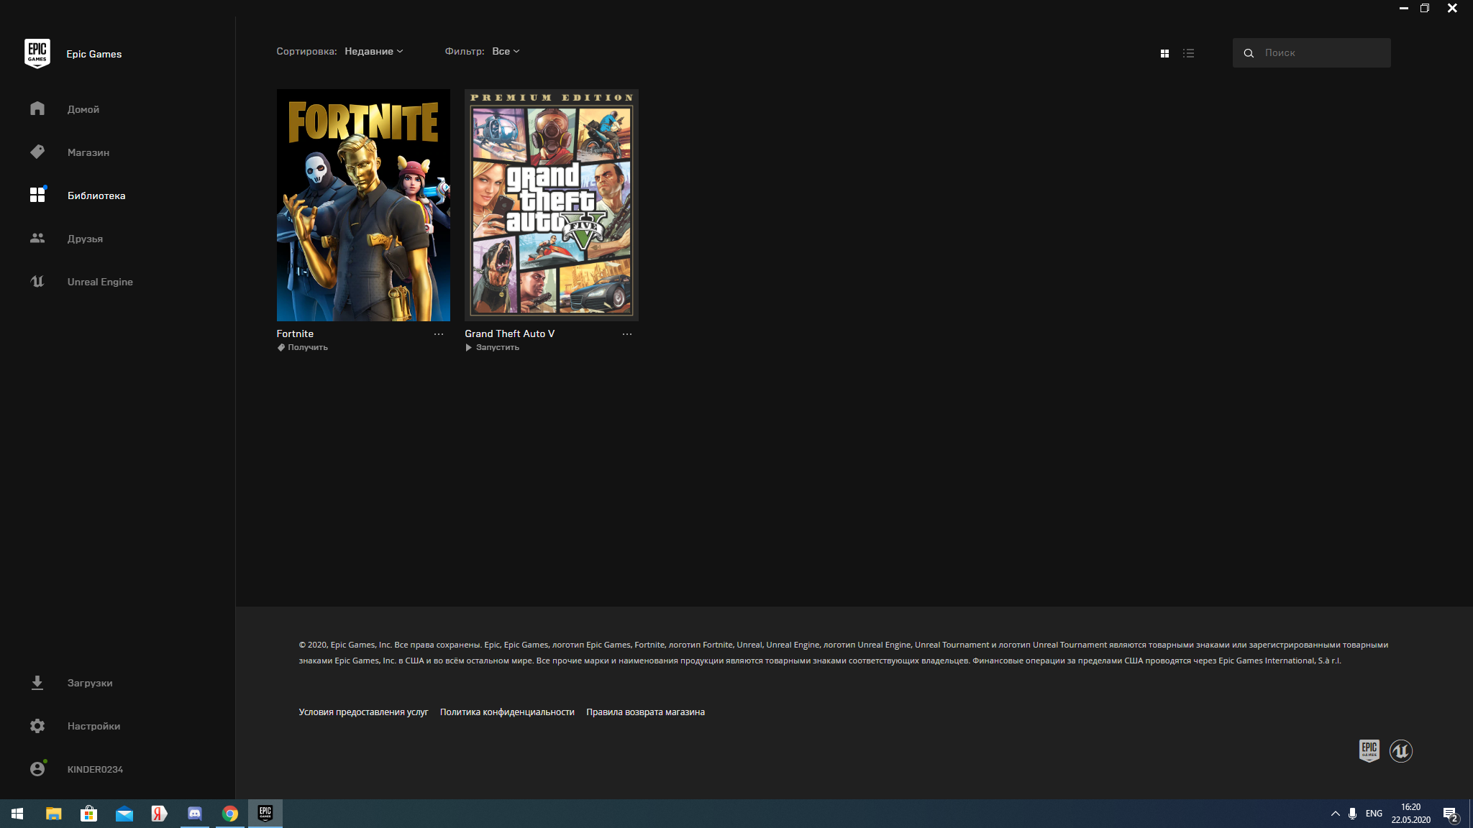
Task: Click the Fortnite title text
Action: pos(295,333)
